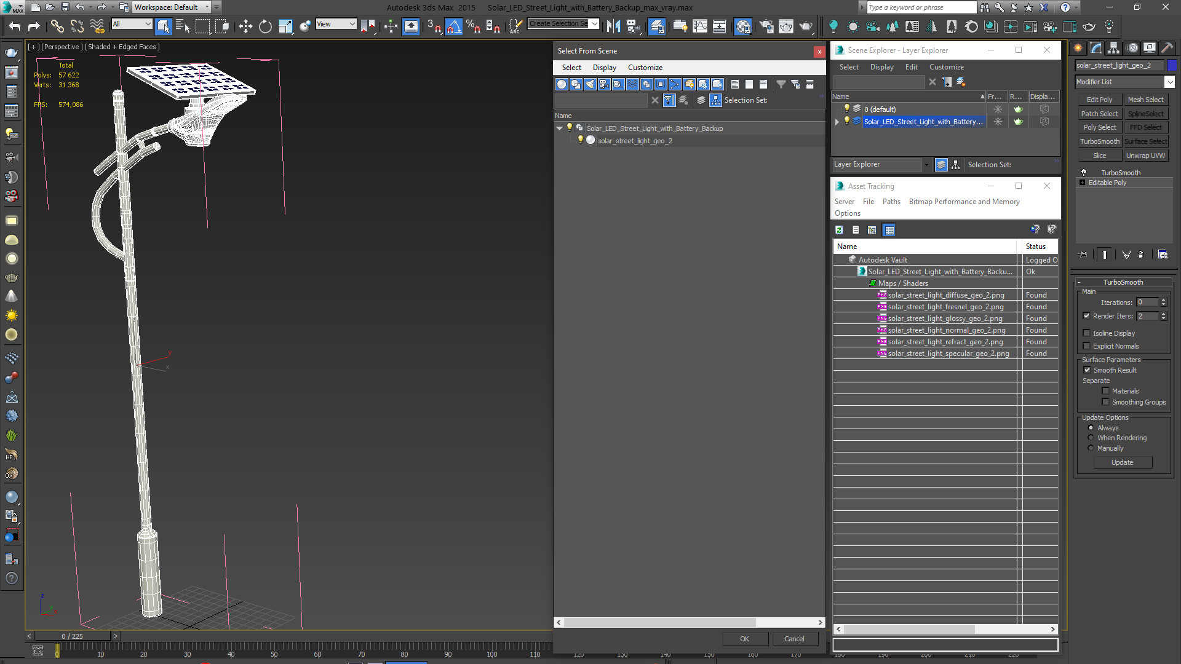Click the blue object color swatch
The height and width of the screenshot is (664, 1181).
[1172, 65]
